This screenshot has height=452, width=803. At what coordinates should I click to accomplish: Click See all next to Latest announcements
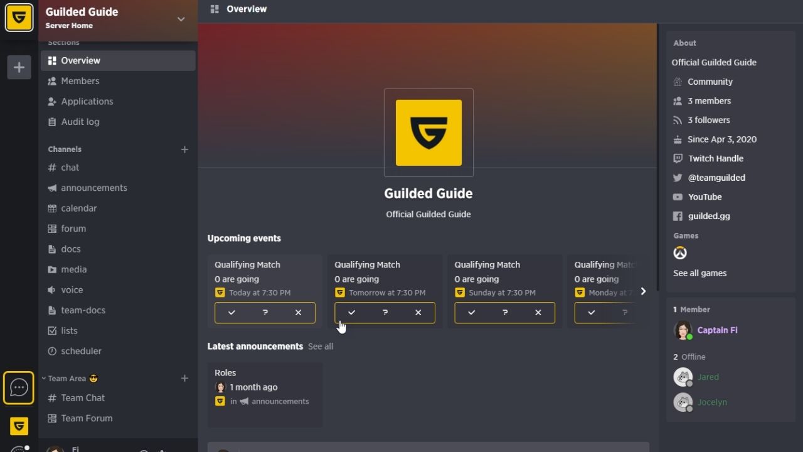pos(321,347)
